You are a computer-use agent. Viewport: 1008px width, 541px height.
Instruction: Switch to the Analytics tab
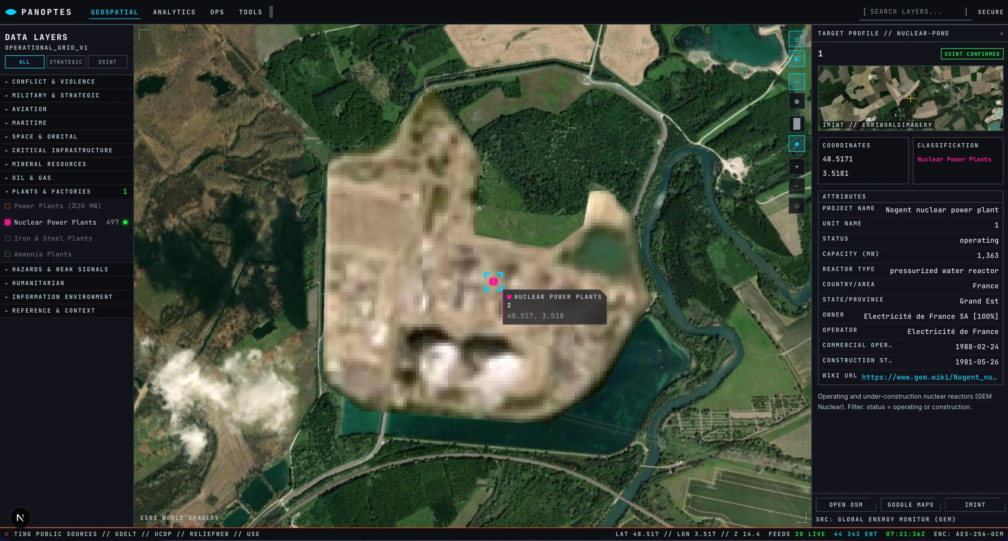[174, 12]
